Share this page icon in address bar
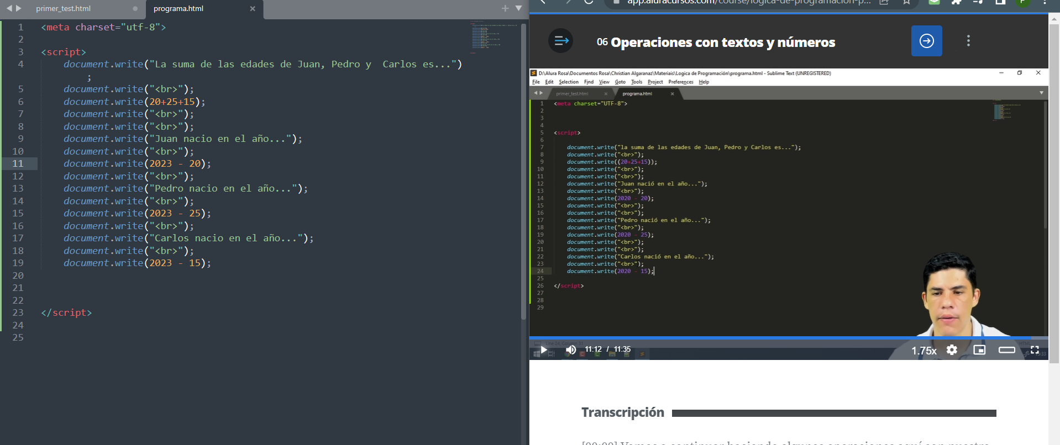This screenshot has width=1060, height=445. pyautogui.click(x=884, y=2)
